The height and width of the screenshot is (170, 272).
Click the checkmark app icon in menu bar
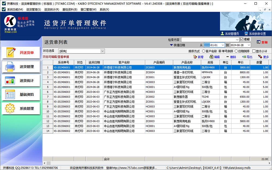pyautogui.click(x=4, y=10)
